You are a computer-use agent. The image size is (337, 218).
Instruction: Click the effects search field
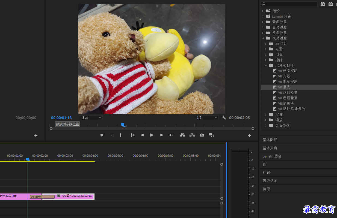[289, 4]
